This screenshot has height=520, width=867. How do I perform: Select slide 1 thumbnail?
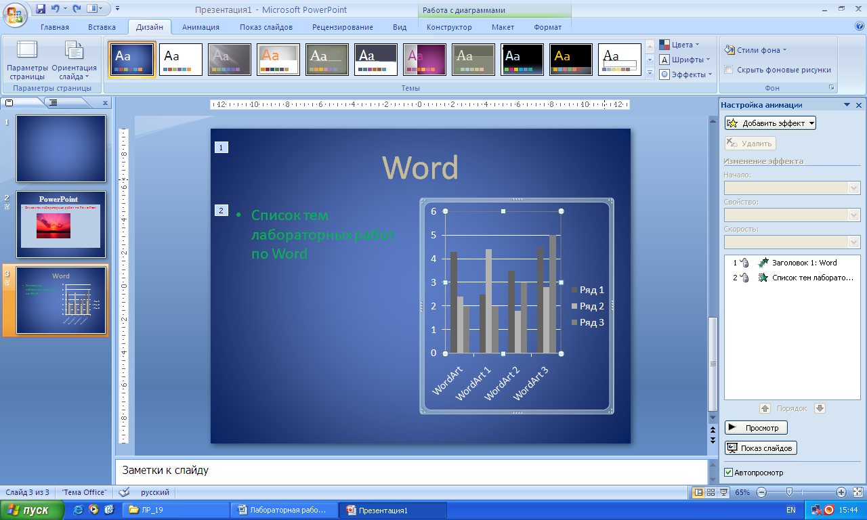coord(61,149)
